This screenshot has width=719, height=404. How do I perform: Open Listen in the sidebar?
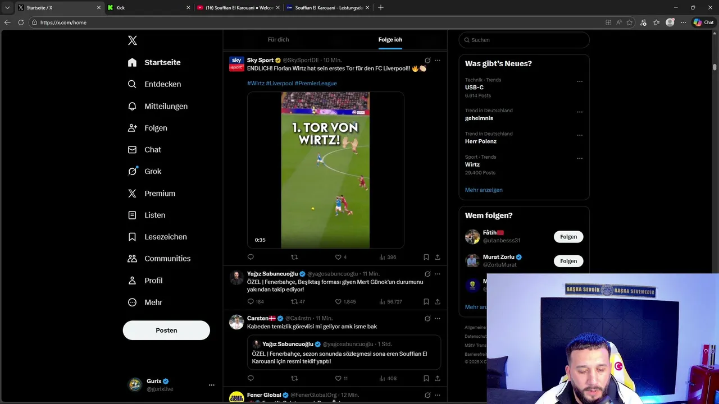tap(147, 215)
